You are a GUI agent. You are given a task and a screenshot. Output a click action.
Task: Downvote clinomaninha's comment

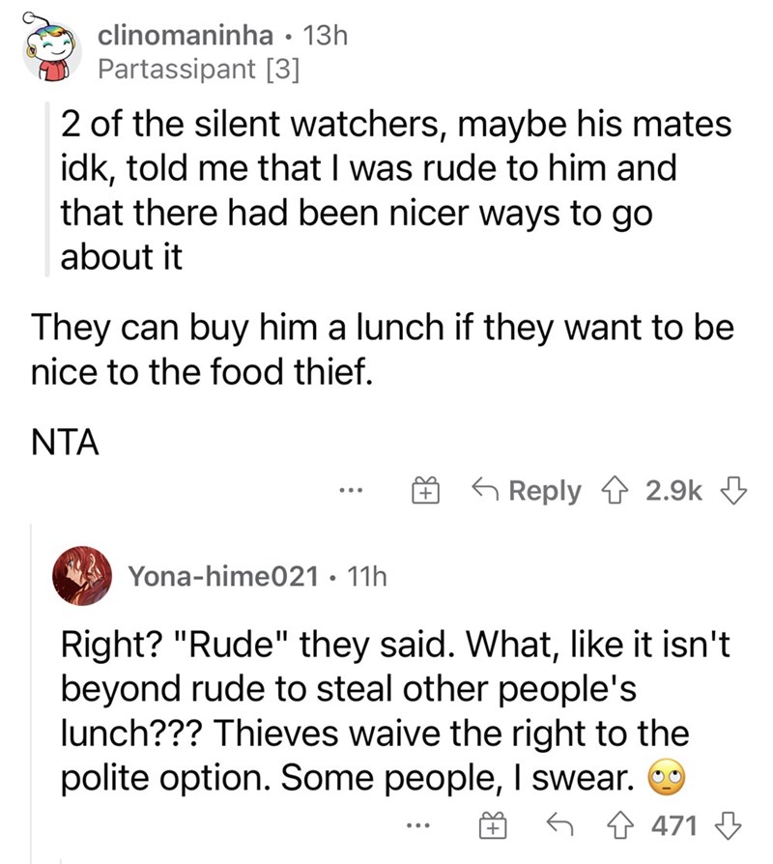(x=734, y=490)
